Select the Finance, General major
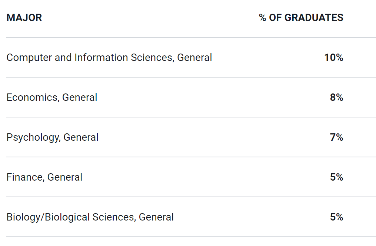Image resolution: width=376 pixels, height=246 pixels. (x=44, y=177)
